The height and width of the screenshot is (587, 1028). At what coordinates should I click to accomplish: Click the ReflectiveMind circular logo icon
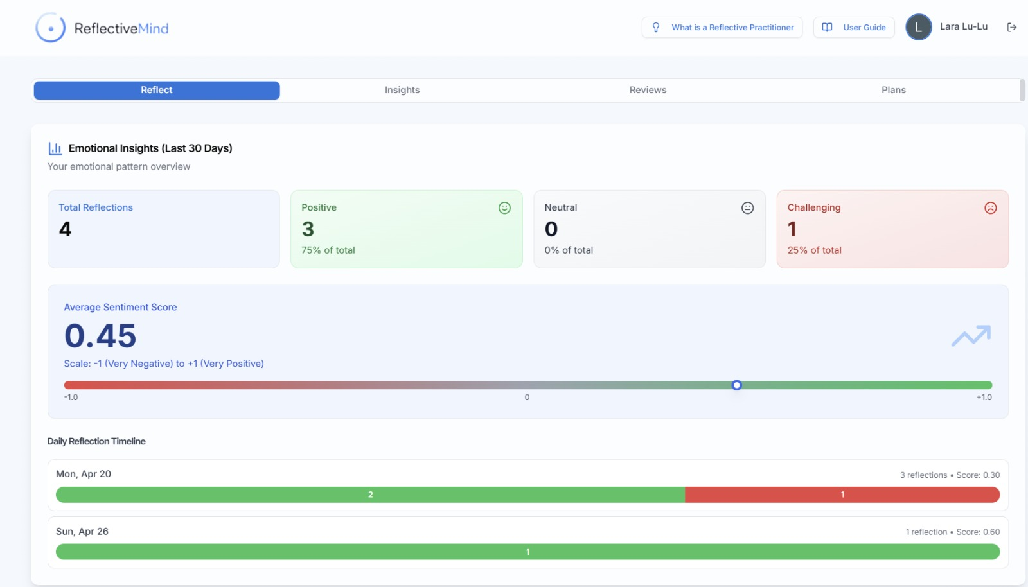pos(50,28)
